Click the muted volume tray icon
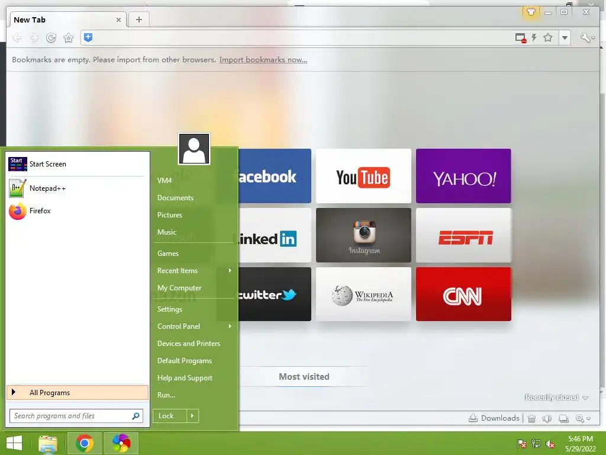This screenshot has width=606, height=455. tap(550, 444)
